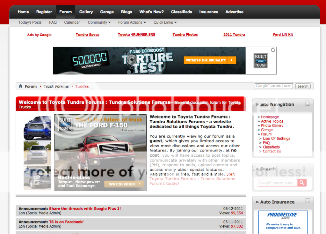Click the Tundra Photos ad link
The height and width of the screenshot is (234, 326).
coord(185,34)
